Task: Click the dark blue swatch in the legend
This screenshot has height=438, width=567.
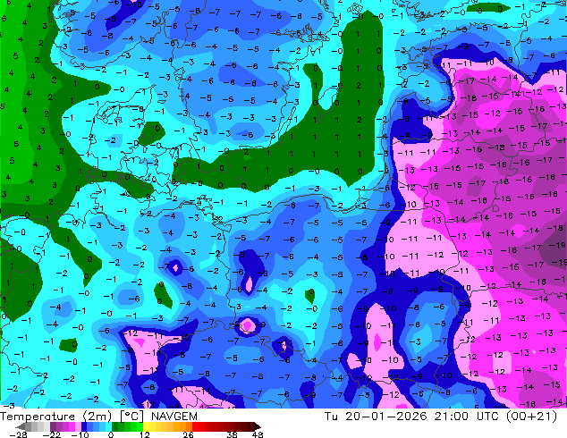Action: (x=84, y=426)
